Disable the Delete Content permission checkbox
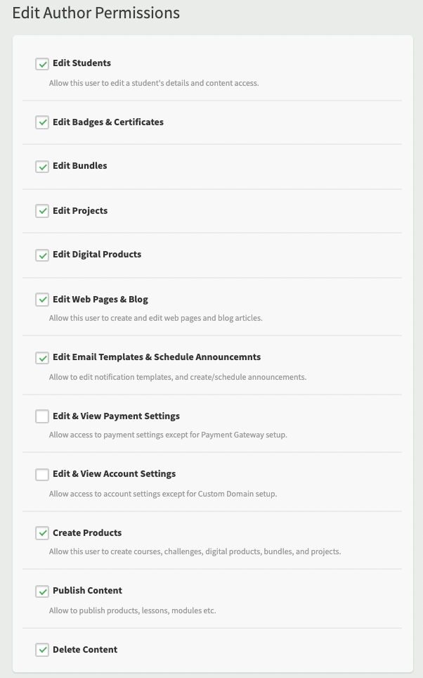 [x=42, y=650]
